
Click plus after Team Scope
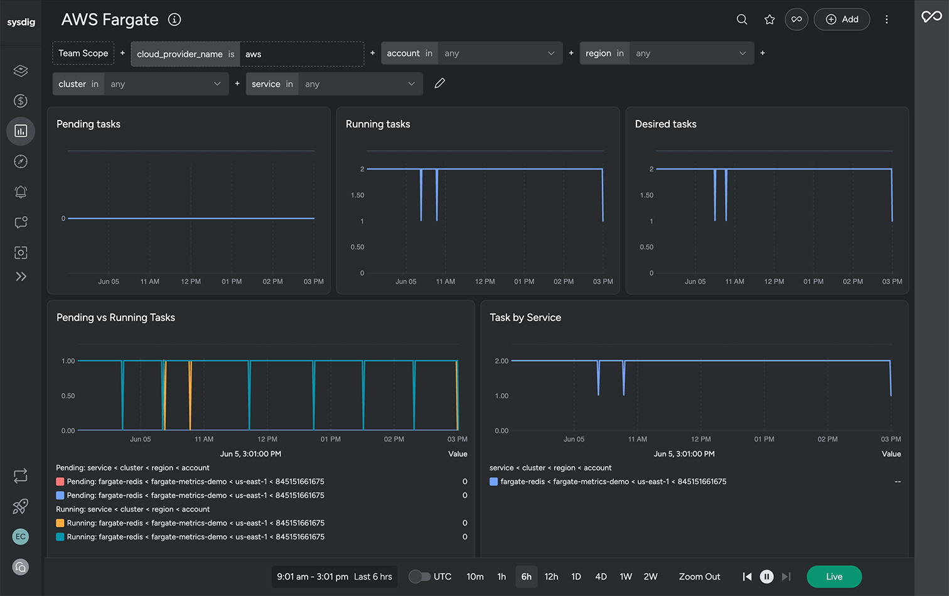pyautogui.click(x=122, y=53)
